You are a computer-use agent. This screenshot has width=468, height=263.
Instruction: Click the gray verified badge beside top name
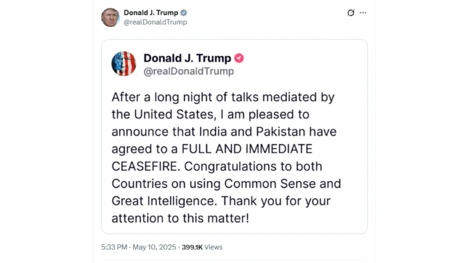pyautogui.click(x=183, y=13)
